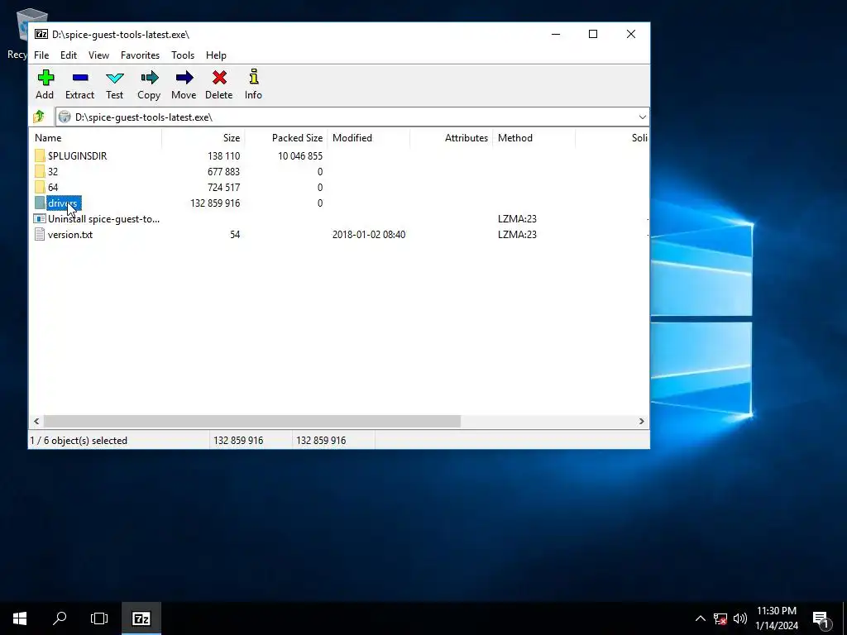Sort by Size column header
This screenshot has width=847, height=635.
coord(203,138)
